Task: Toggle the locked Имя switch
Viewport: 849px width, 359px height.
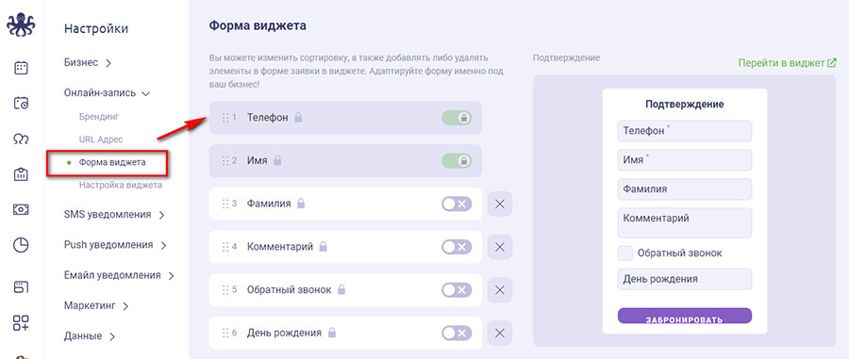Action: point(457,160)
